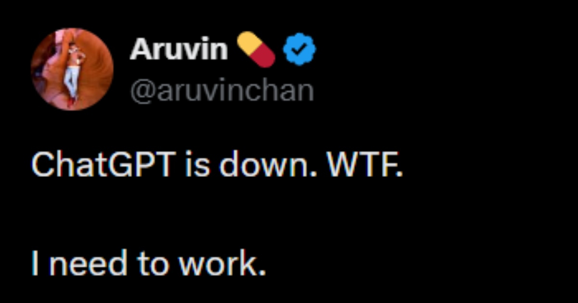This screenshot has width=578, height=303.
Task: Click the letter I starting the second line
Action: pyautogui.click(x=35, y=264)
